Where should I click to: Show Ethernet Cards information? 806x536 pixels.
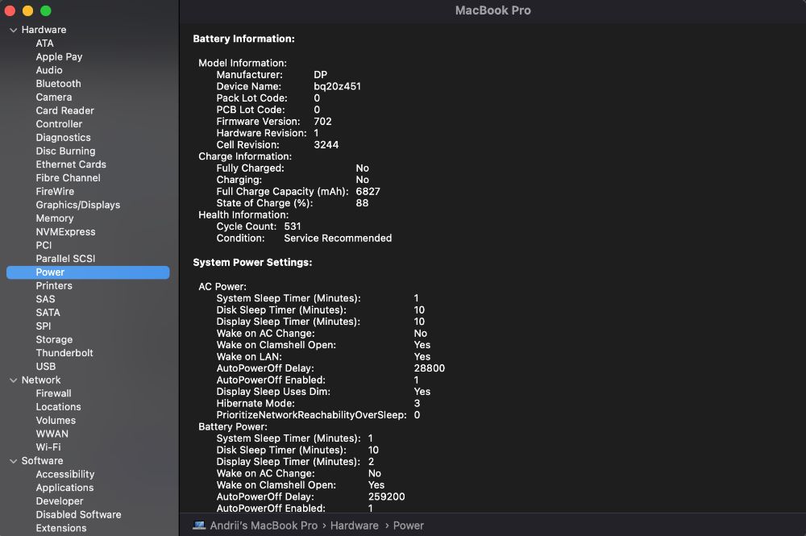point(71,164)
